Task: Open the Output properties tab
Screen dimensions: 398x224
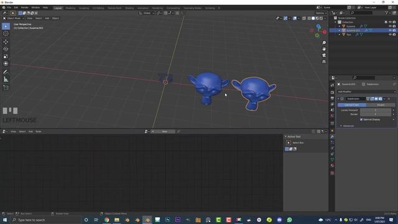Action: point(332,98)
